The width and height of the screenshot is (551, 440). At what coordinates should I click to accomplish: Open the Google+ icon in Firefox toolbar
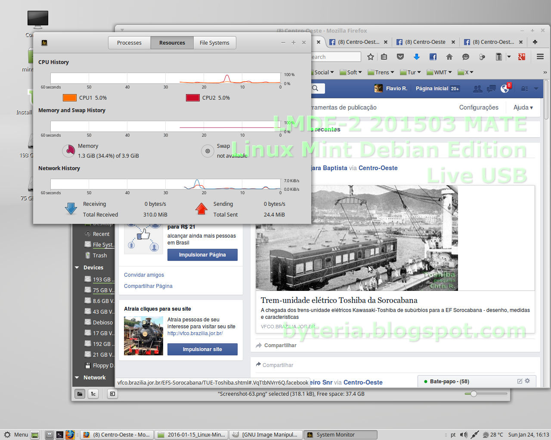click(521, 56)
